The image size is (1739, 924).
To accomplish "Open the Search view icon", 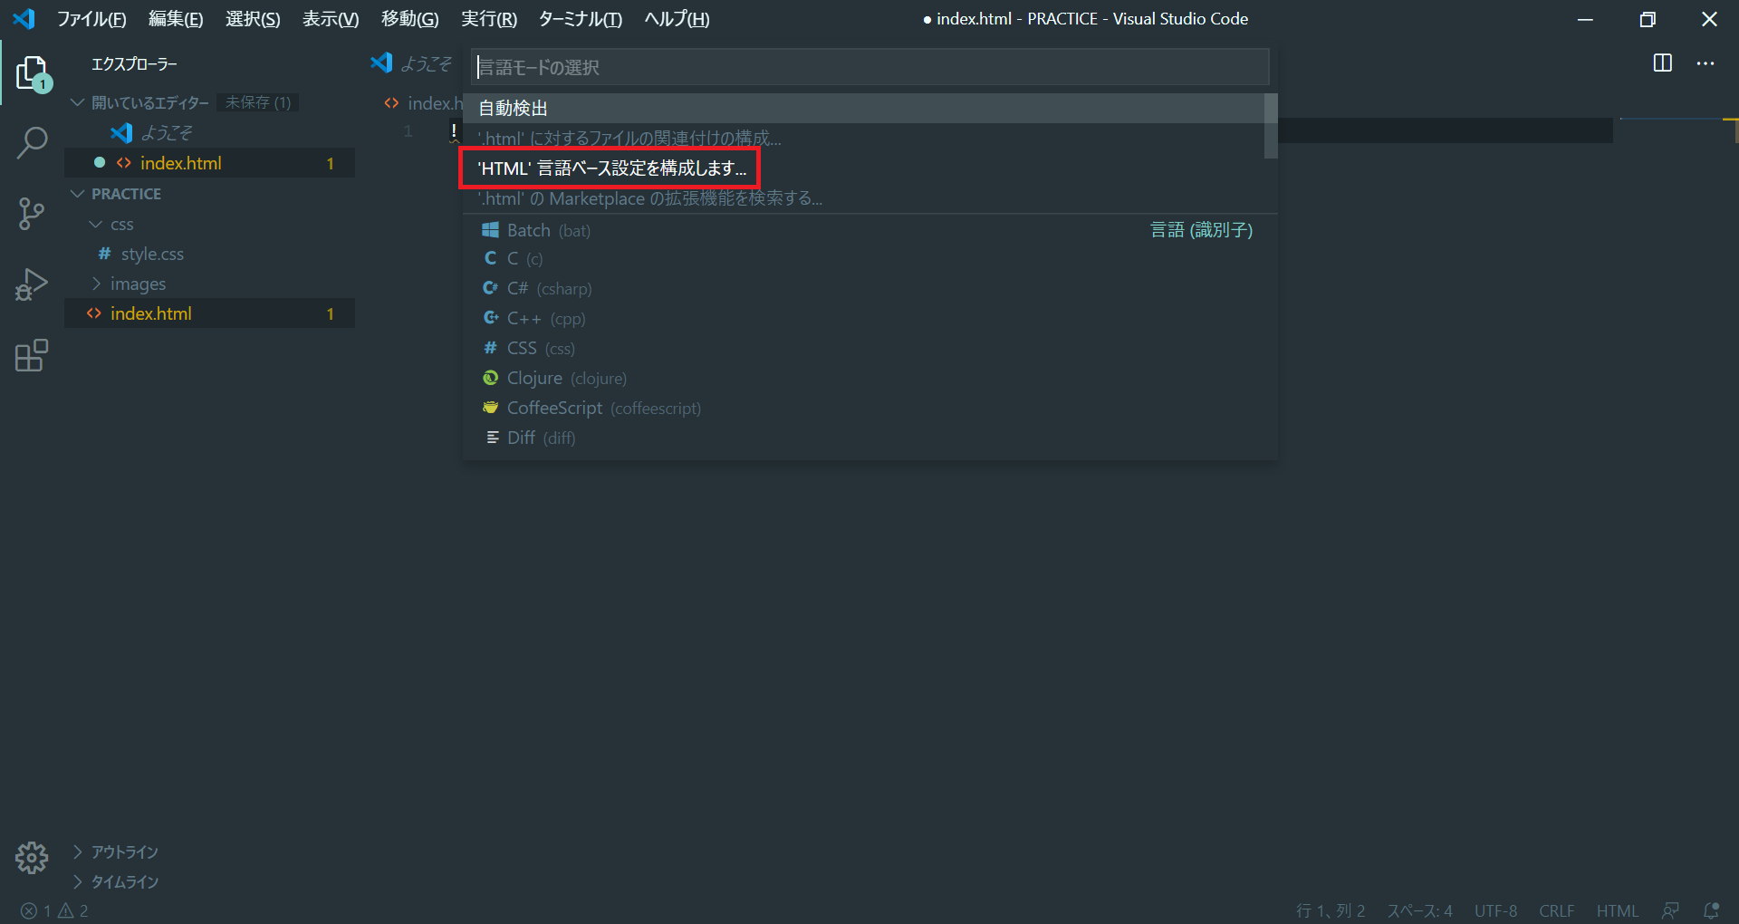I will coord(32,143).
